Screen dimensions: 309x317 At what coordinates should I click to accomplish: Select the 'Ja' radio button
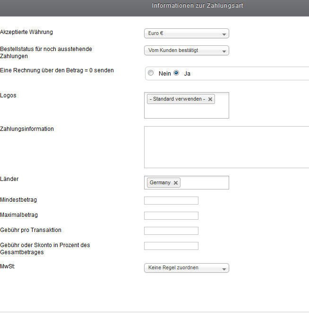click(x=177, y=73)
